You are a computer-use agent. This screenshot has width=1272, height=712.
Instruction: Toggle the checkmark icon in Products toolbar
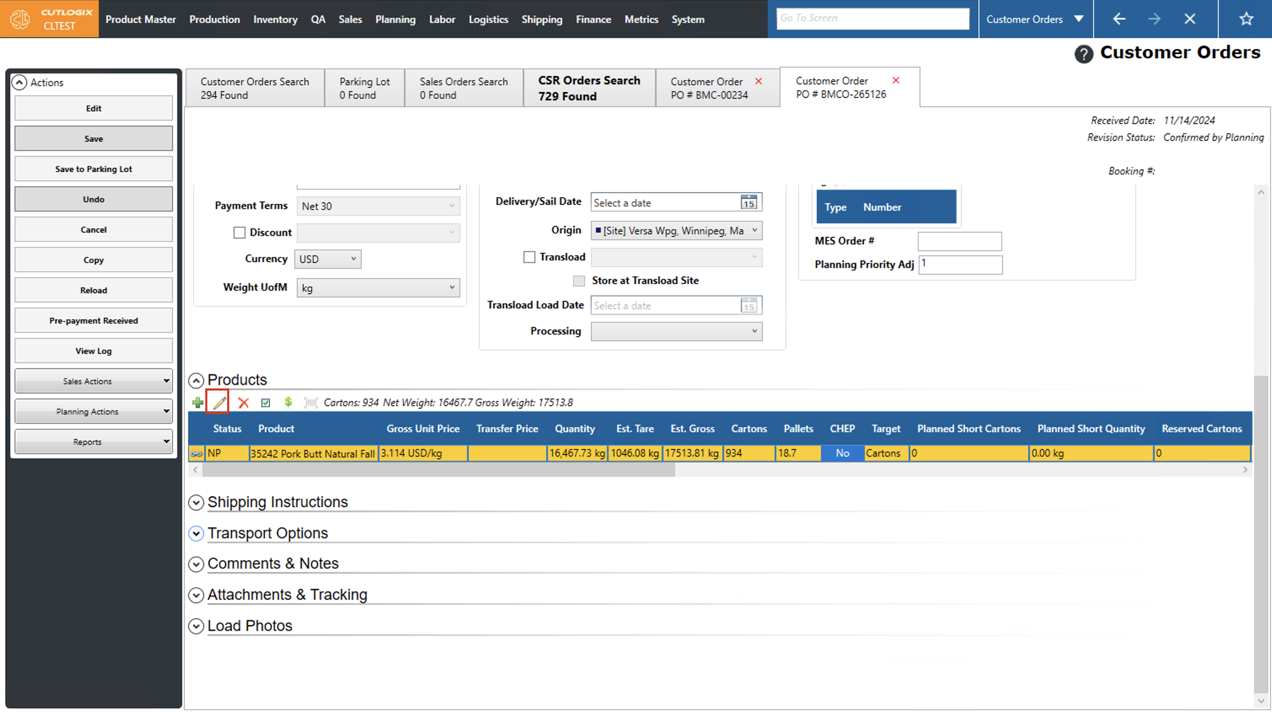coord(266,402)
